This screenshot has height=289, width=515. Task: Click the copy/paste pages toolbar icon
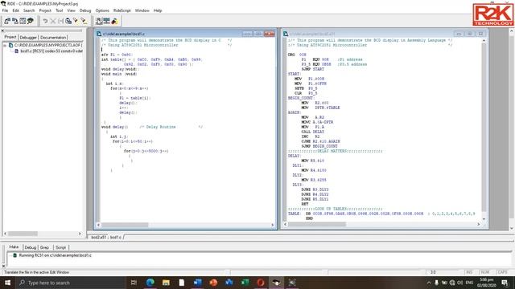68,21
